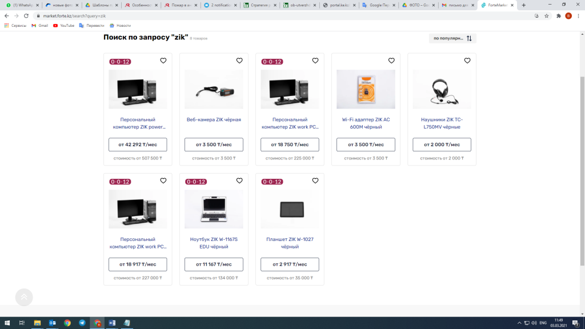Image resolution: width=585 pixels, height=329 pixels.
Task: Click the Планшет ZIK W-1027 product image
Action: tap(290, 210)
